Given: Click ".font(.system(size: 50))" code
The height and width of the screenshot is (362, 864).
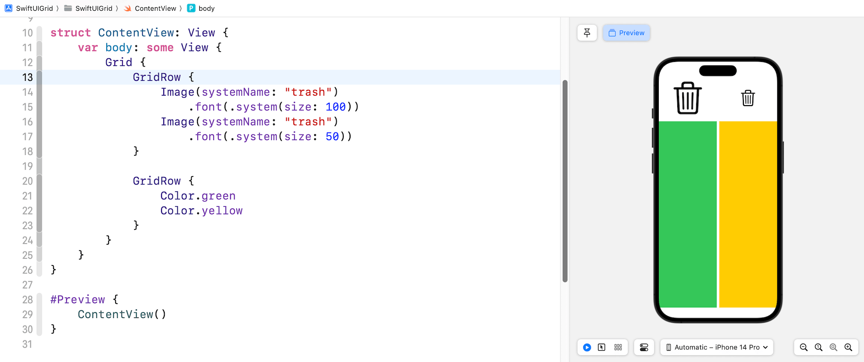Looking at the screenshot, I should pos(270,137).
